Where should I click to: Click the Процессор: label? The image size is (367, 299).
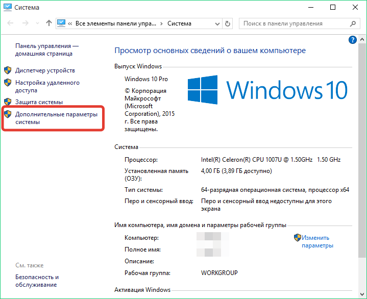(141, 160)
